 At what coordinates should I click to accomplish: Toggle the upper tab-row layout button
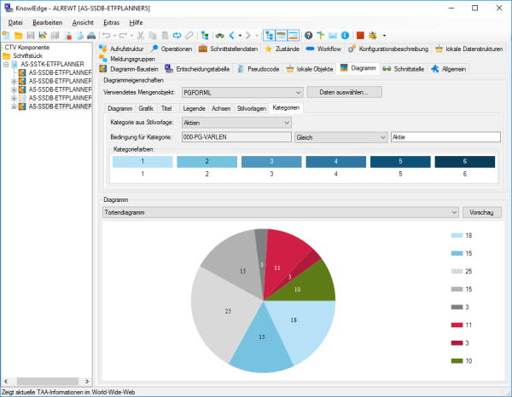[x=281, y=35]
